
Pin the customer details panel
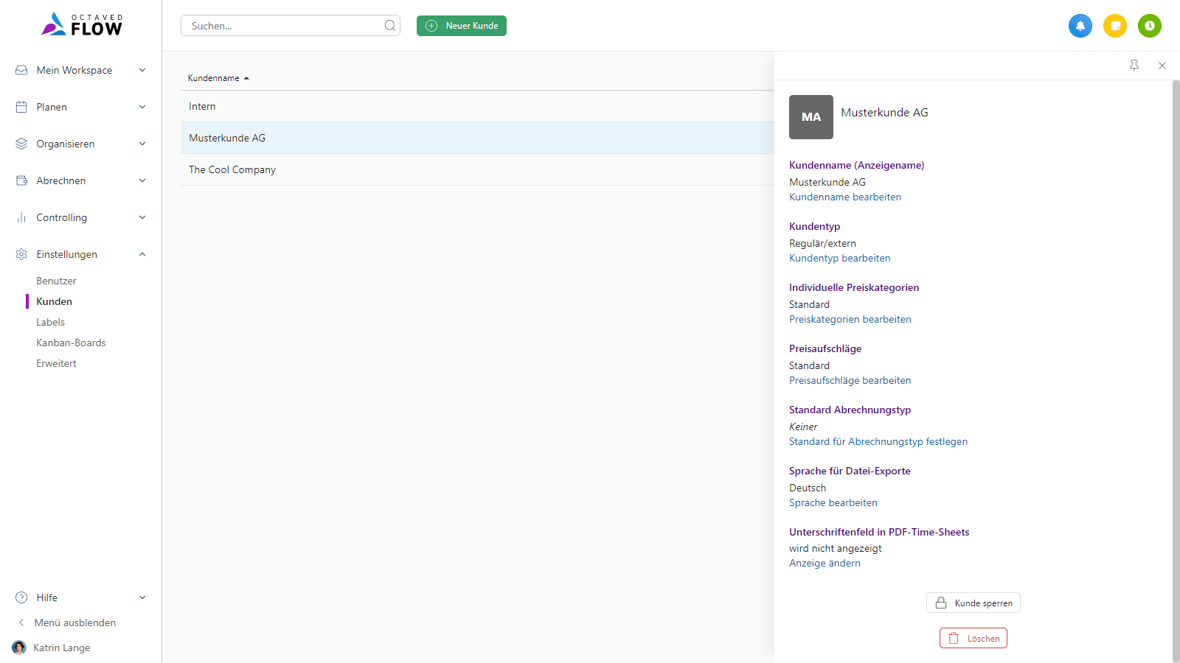tap(1134, 66)
